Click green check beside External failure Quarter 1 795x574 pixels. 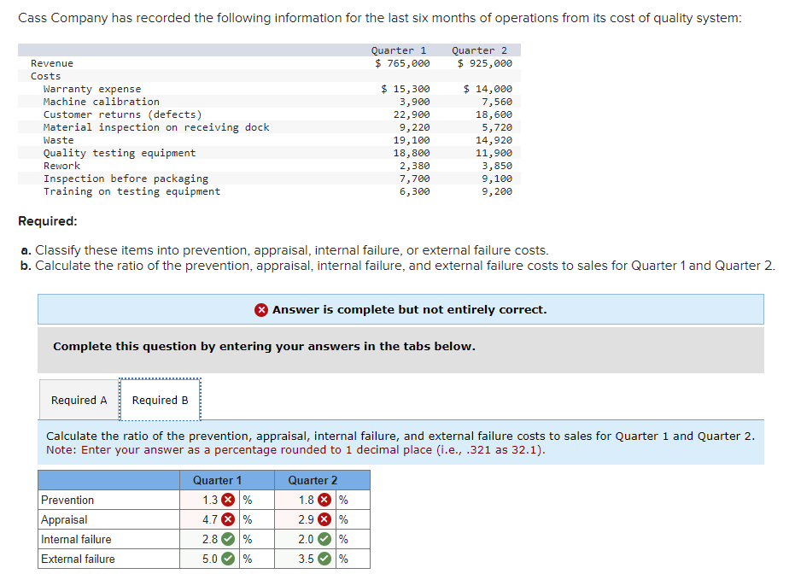pos(229,559)
